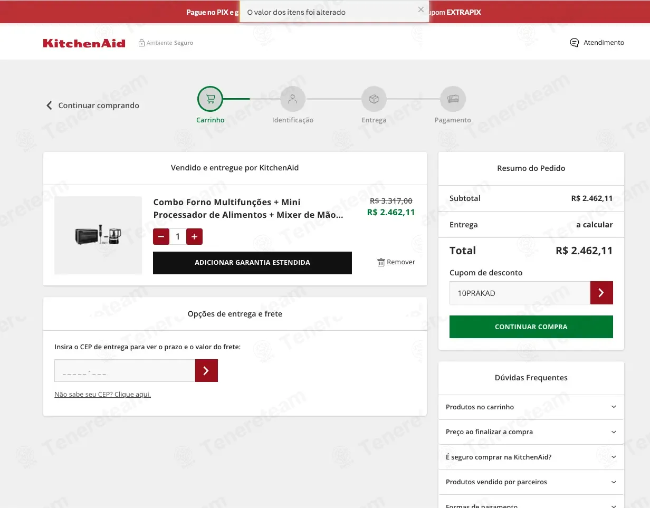
Task: Click the coupon field containing 10PRAKAD
Action: (x=520, y=293)
